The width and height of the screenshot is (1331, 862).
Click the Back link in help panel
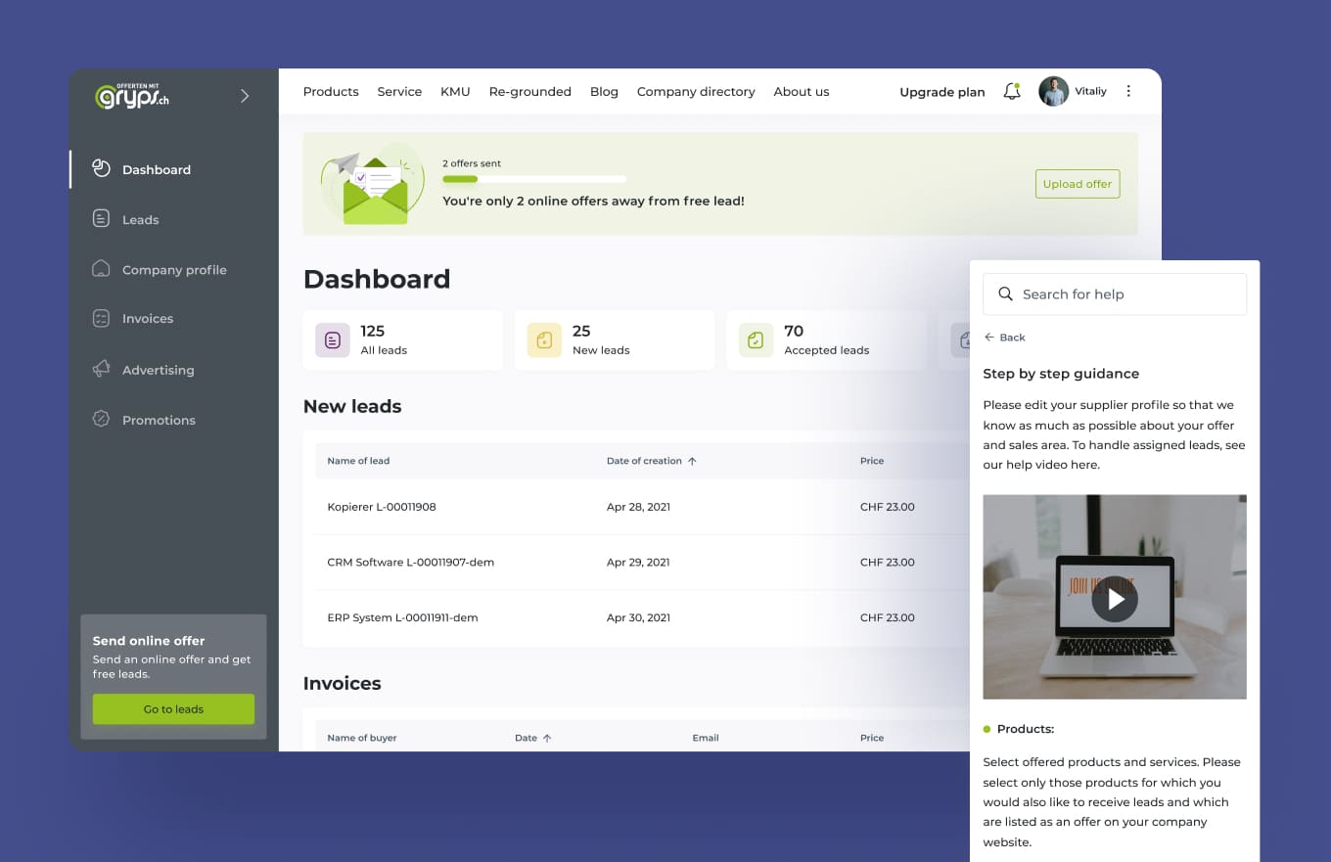point(1005,338)
